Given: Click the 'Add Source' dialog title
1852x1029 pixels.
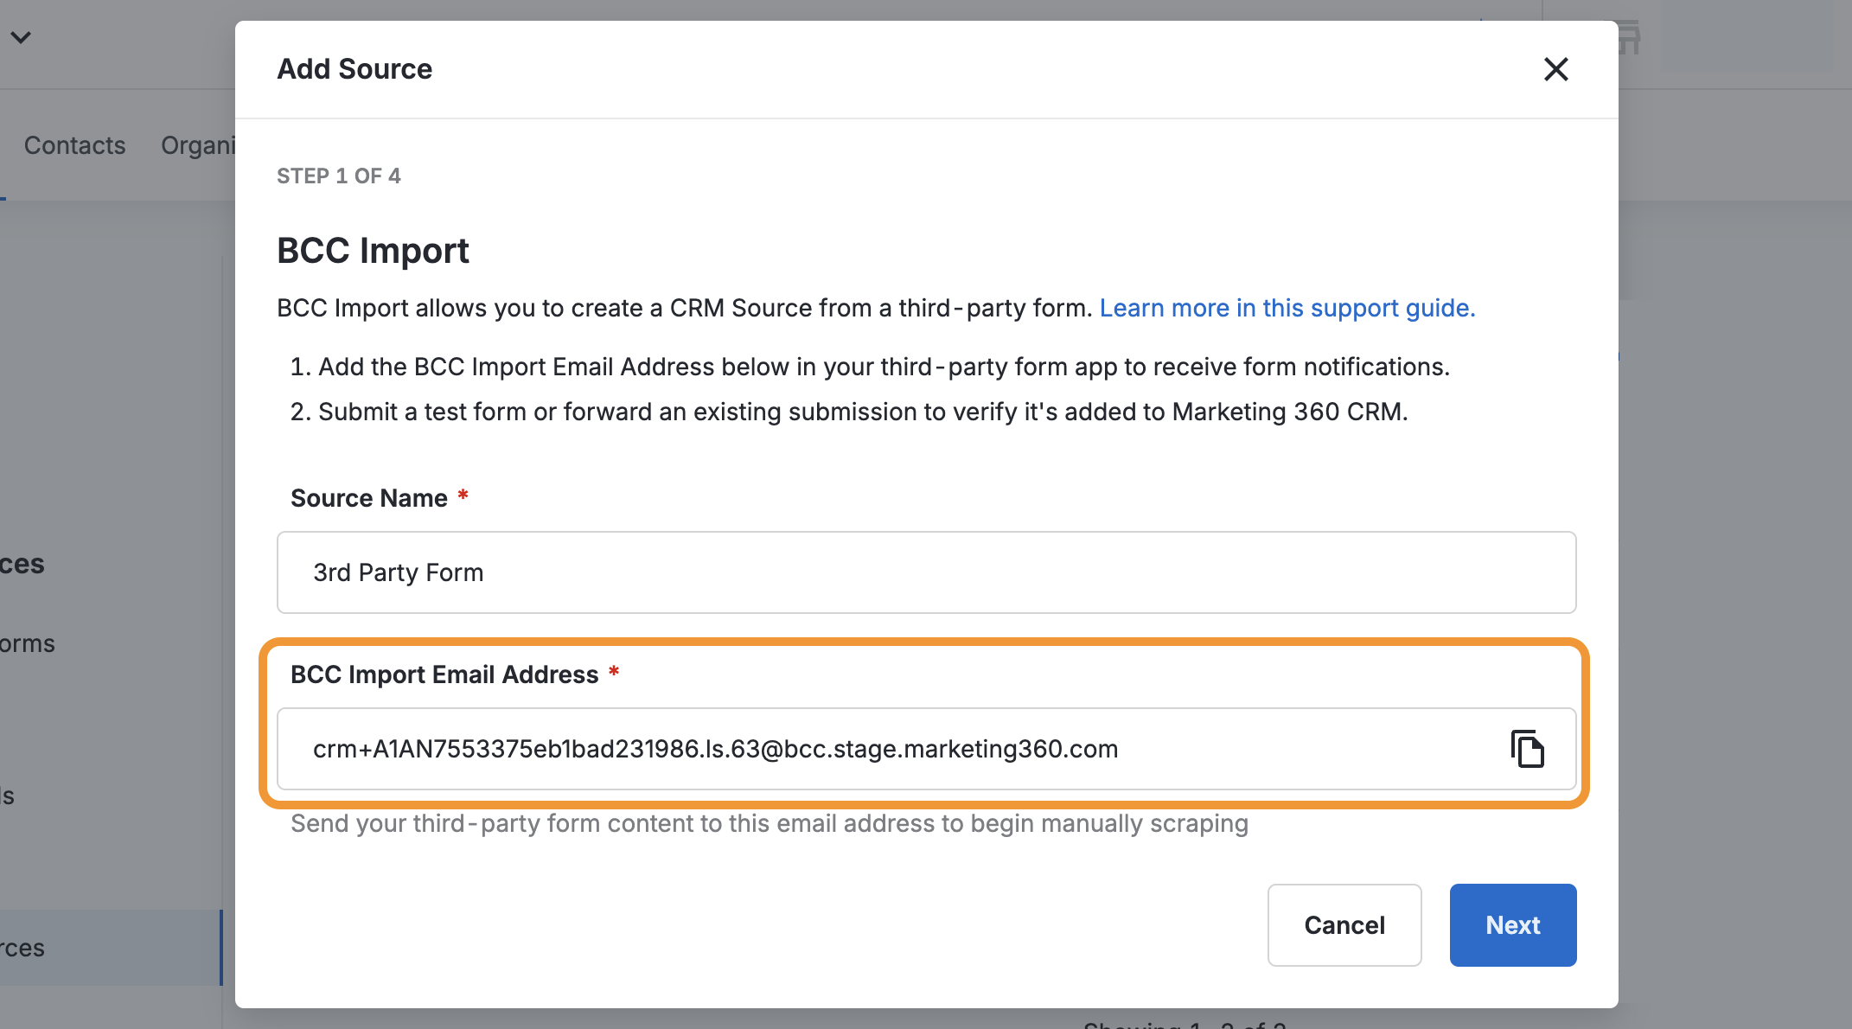Looking at the screenshot, I should point(354,69).
